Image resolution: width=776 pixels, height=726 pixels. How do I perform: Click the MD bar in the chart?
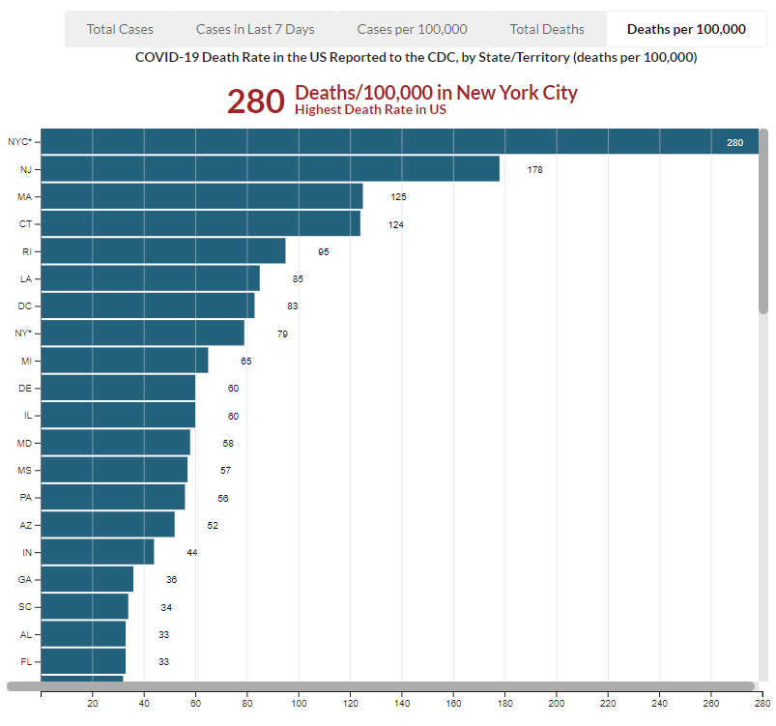coord(116,443)
